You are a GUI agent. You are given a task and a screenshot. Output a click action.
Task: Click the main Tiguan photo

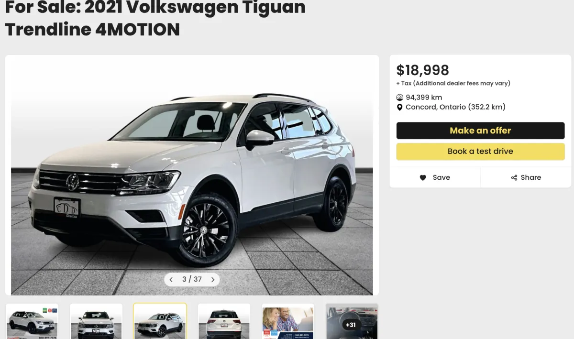tap(192, 175)
